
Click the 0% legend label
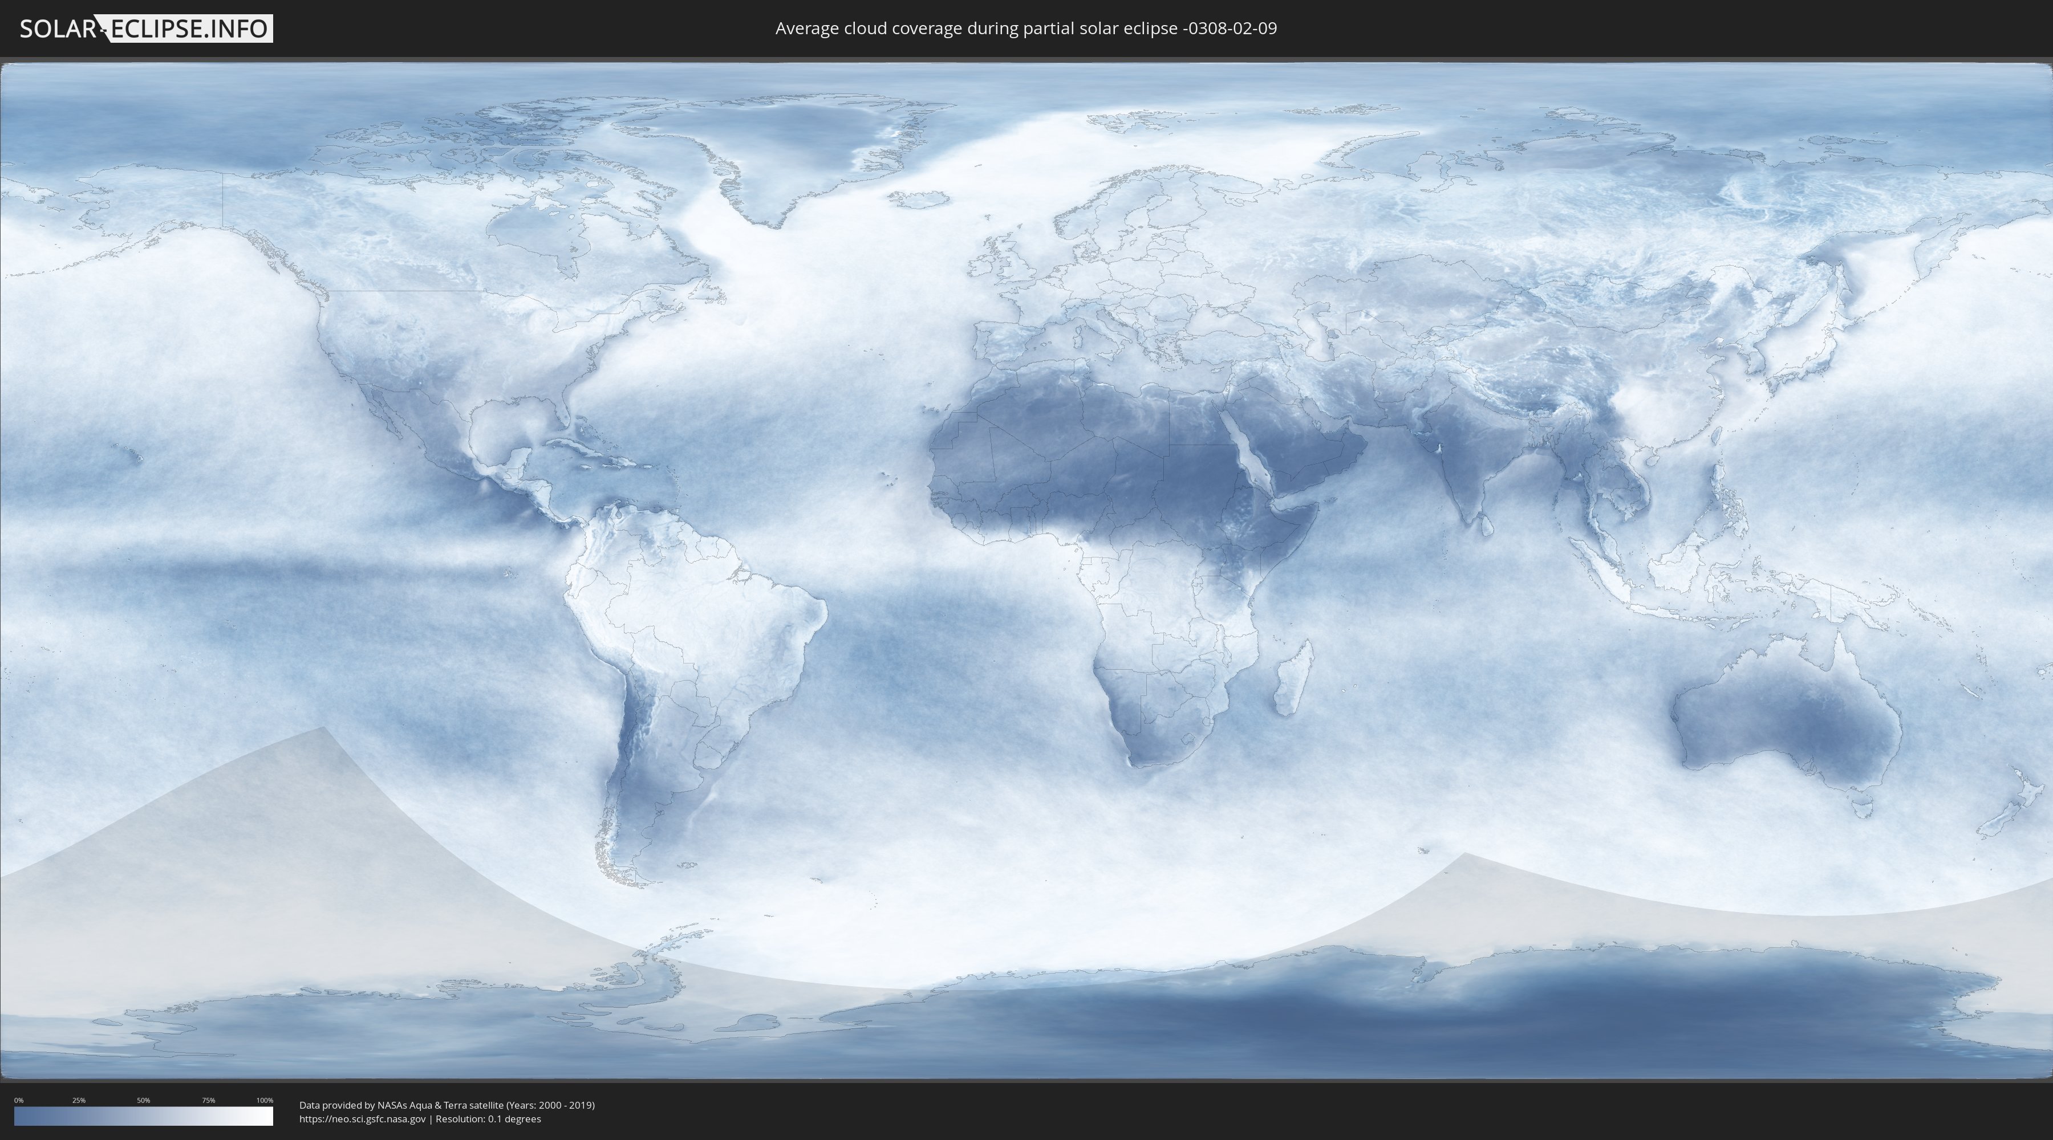[x=18, y=1100]
